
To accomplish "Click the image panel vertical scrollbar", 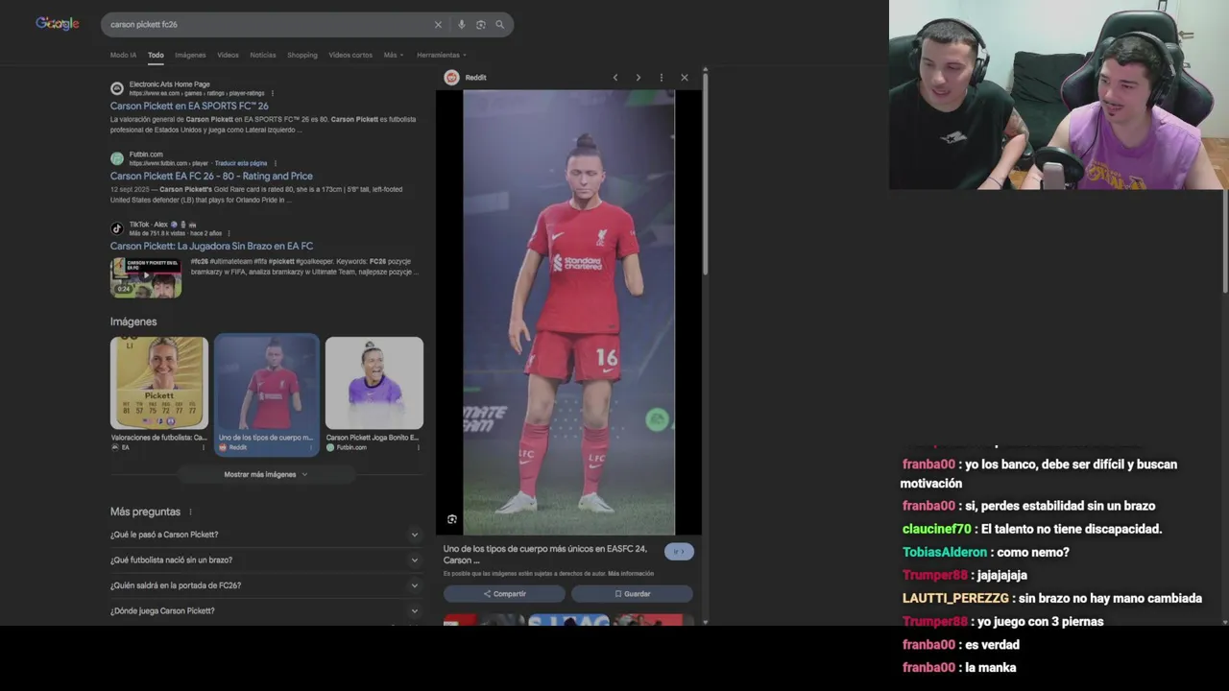I will click(x=706, y=173).
